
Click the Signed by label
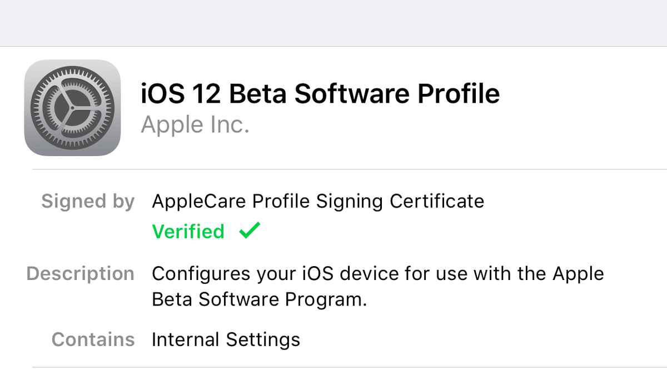point(88,202)
